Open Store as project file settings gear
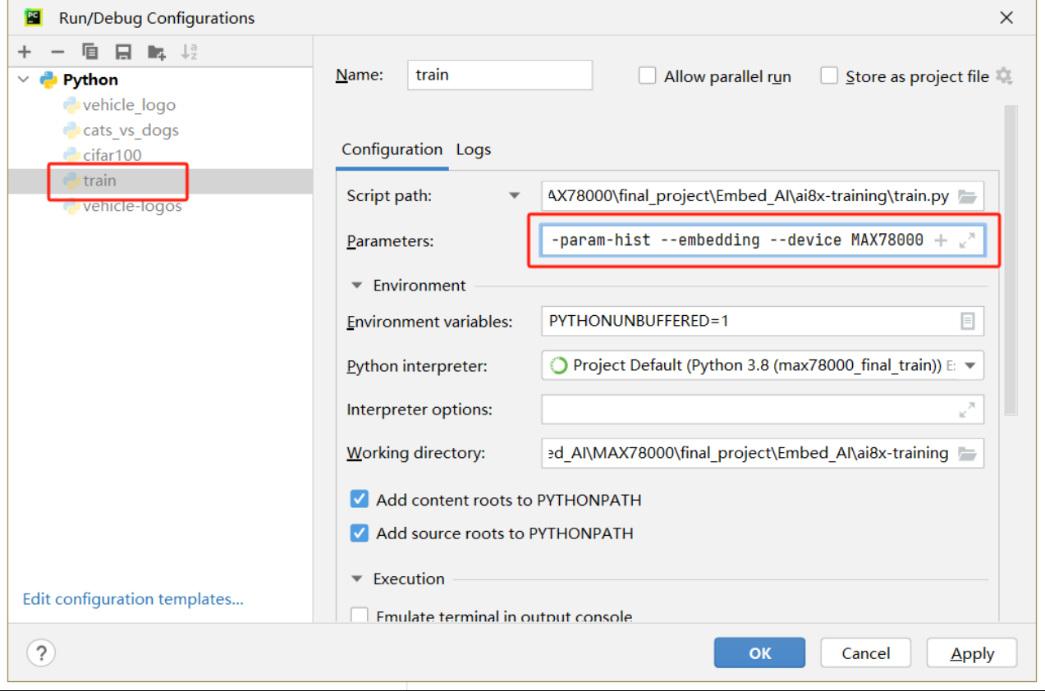 point(1003,76)
